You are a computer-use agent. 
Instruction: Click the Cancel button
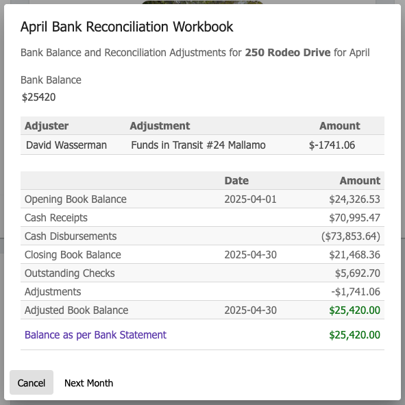coord(32,382)
